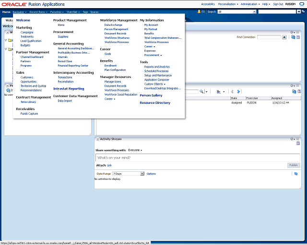Expand the Help menu
This screenshot has width=307, height=245.
point(266,4)
